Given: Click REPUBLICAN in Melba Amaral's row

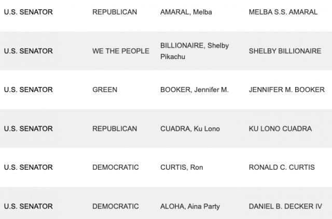Looking at the screenshot, I should 115,12.
